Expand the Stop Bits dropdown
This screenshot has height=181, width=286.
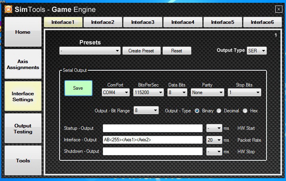(x=244, y=92)
